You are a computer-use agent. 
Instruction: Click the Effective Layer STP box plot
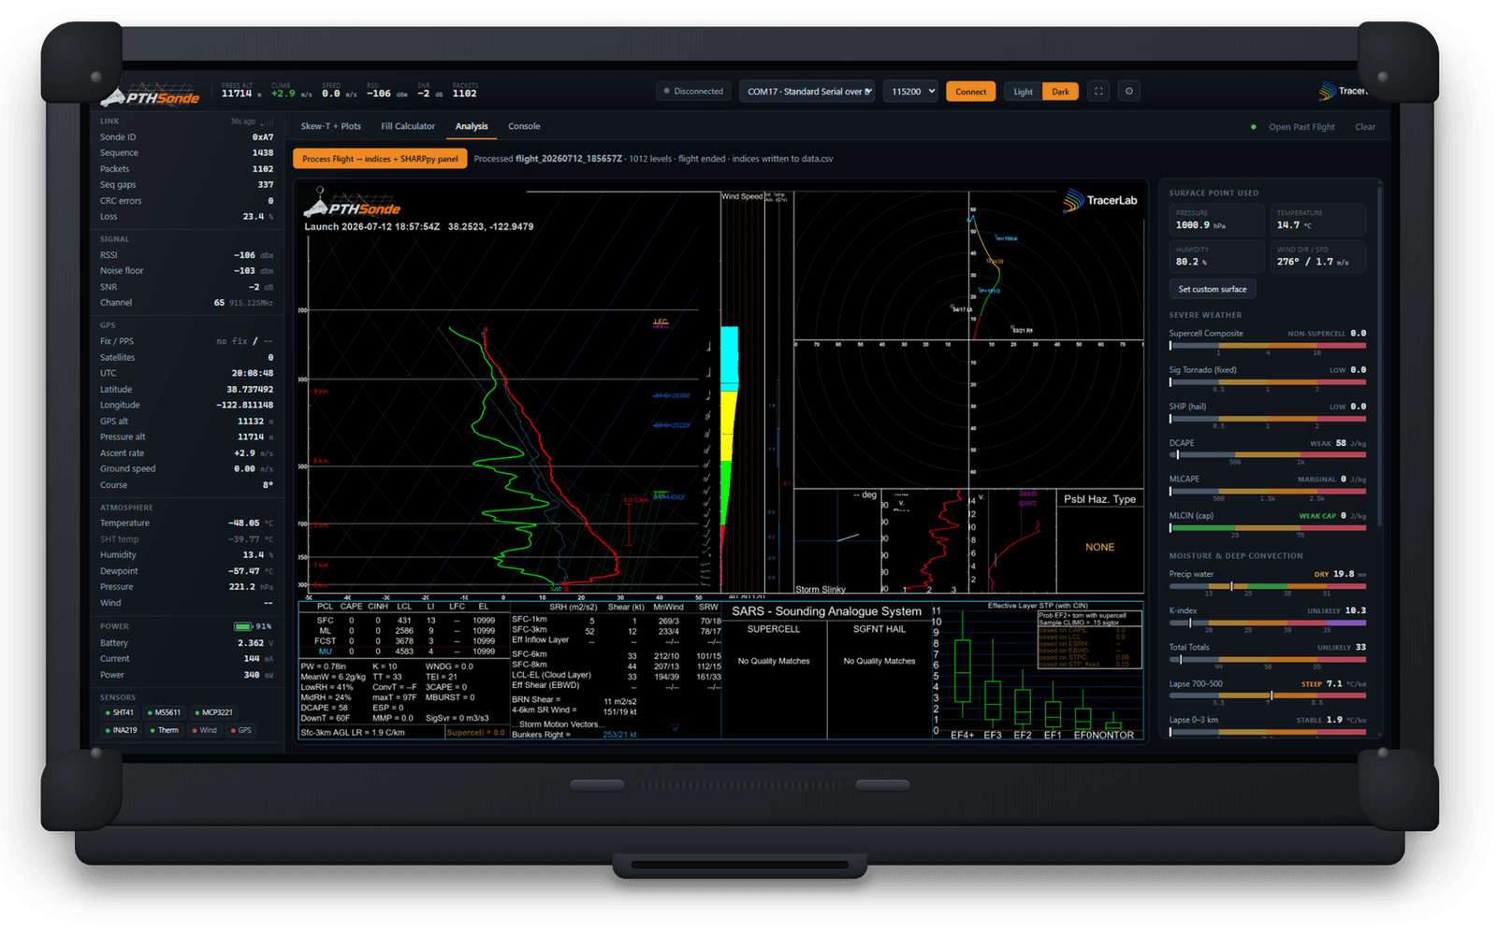click(1037, 671)
